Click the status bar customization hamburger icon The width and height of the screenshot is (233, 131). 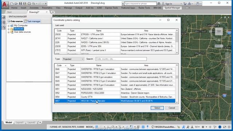pyautogui.click(x=229, y=127)
